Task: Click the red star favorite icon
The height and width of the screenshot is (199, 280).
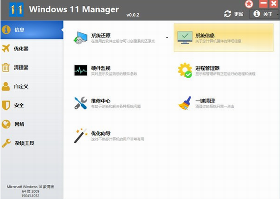Action: click(249, 4)
